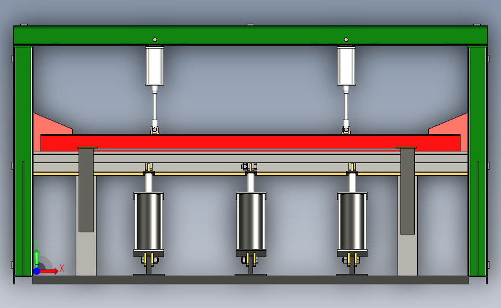501x308 pixels.
Task: Select the green top crossbeam of the frame
Action: point(251,35)
